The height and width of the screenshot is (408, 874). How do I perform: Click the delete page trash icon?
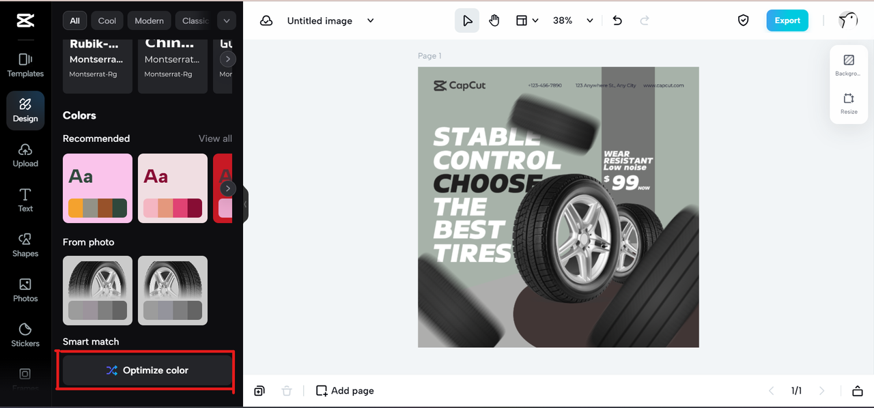pyautogui.click(x=287, y=391)
